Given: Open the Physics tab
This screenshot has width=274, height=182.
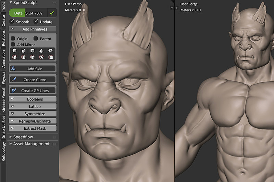Looking at the screenshot, I should pos(3,78).
